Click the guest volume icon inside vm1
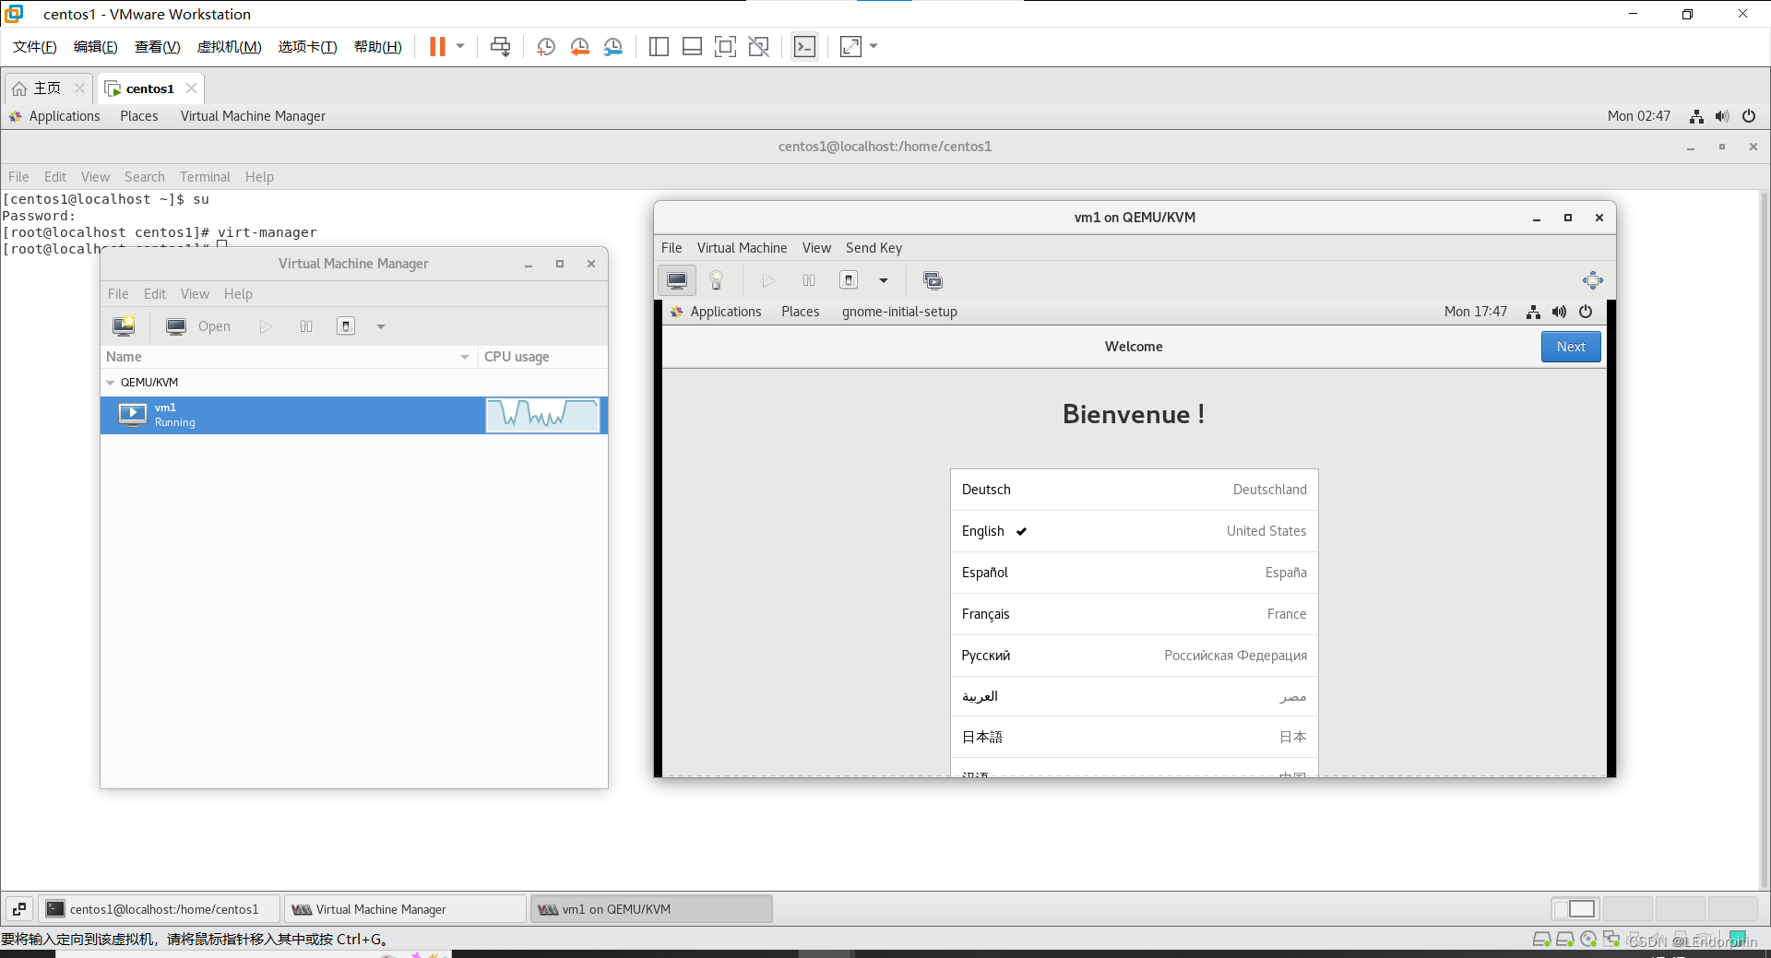 pos(1559,312)
